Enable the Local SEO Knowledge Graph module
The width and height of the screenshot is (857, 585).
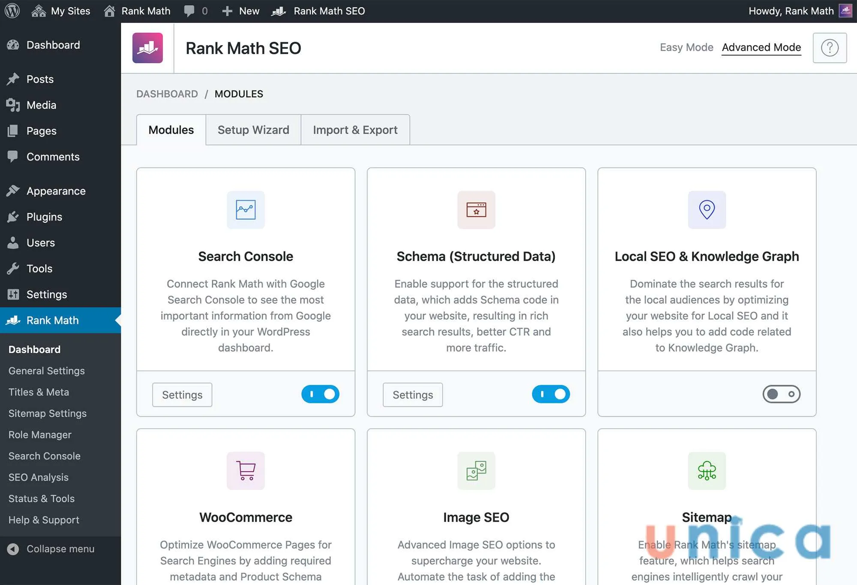[782, 394]
